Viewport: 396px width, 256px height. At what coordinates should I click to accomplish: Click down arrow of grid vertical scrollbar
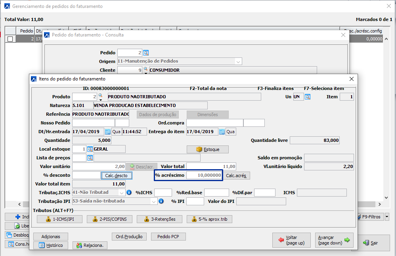click(x=386, y=198)
